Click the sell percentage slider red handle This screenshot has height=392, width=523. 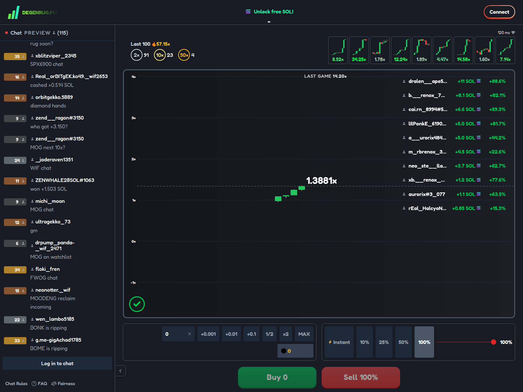click(494, 342)
